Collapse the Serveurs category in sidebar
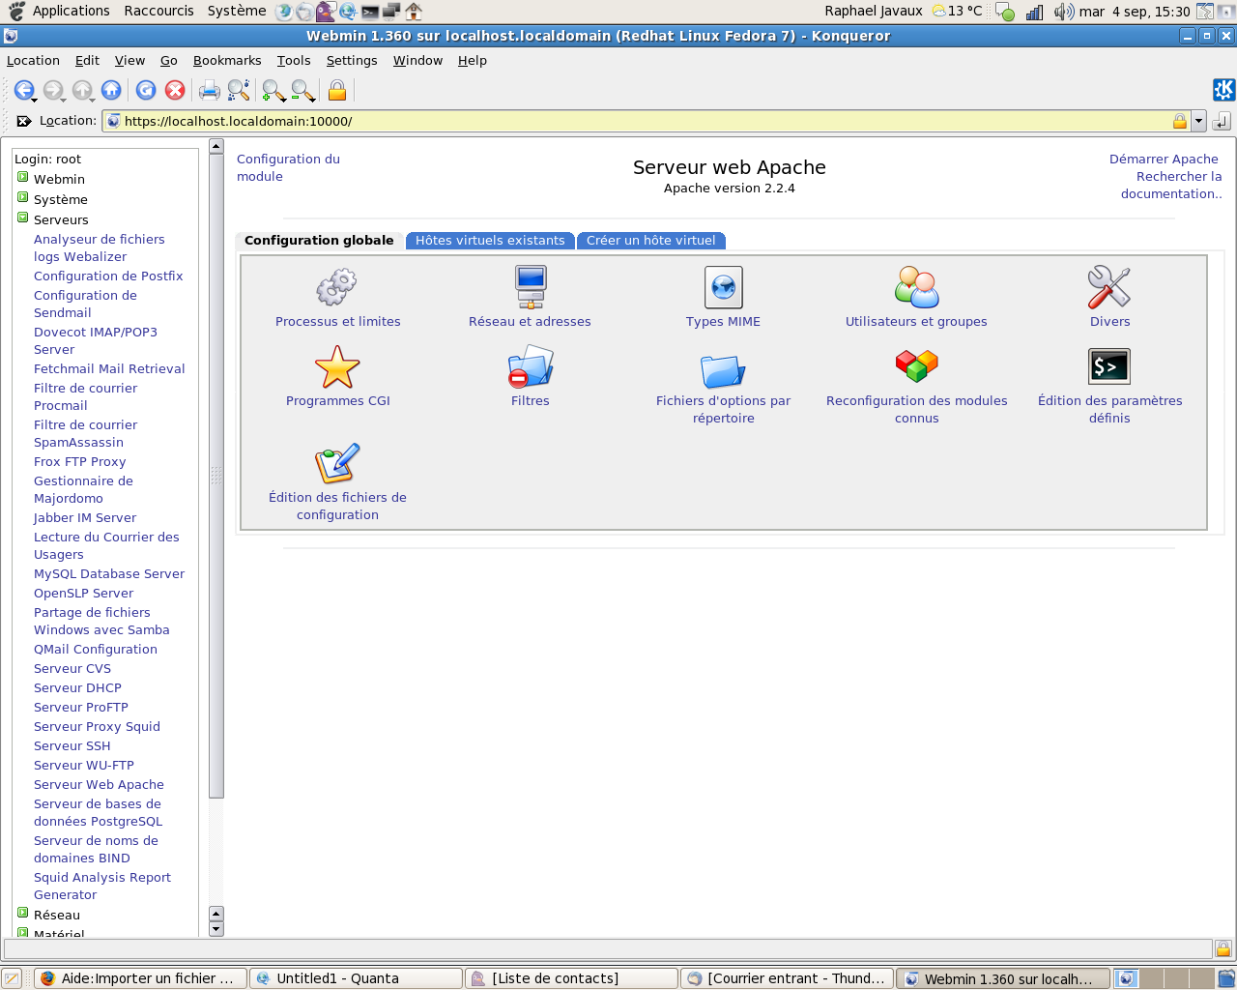 tap(23, 218)
